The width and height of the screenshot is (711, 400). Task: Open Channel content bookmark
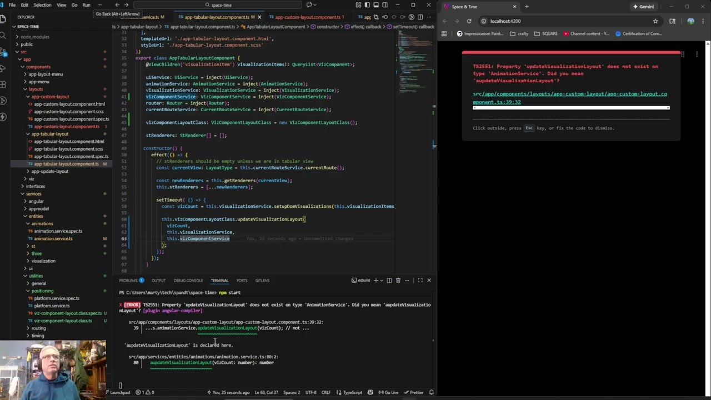pyautogui.click(x=586, y=34)
